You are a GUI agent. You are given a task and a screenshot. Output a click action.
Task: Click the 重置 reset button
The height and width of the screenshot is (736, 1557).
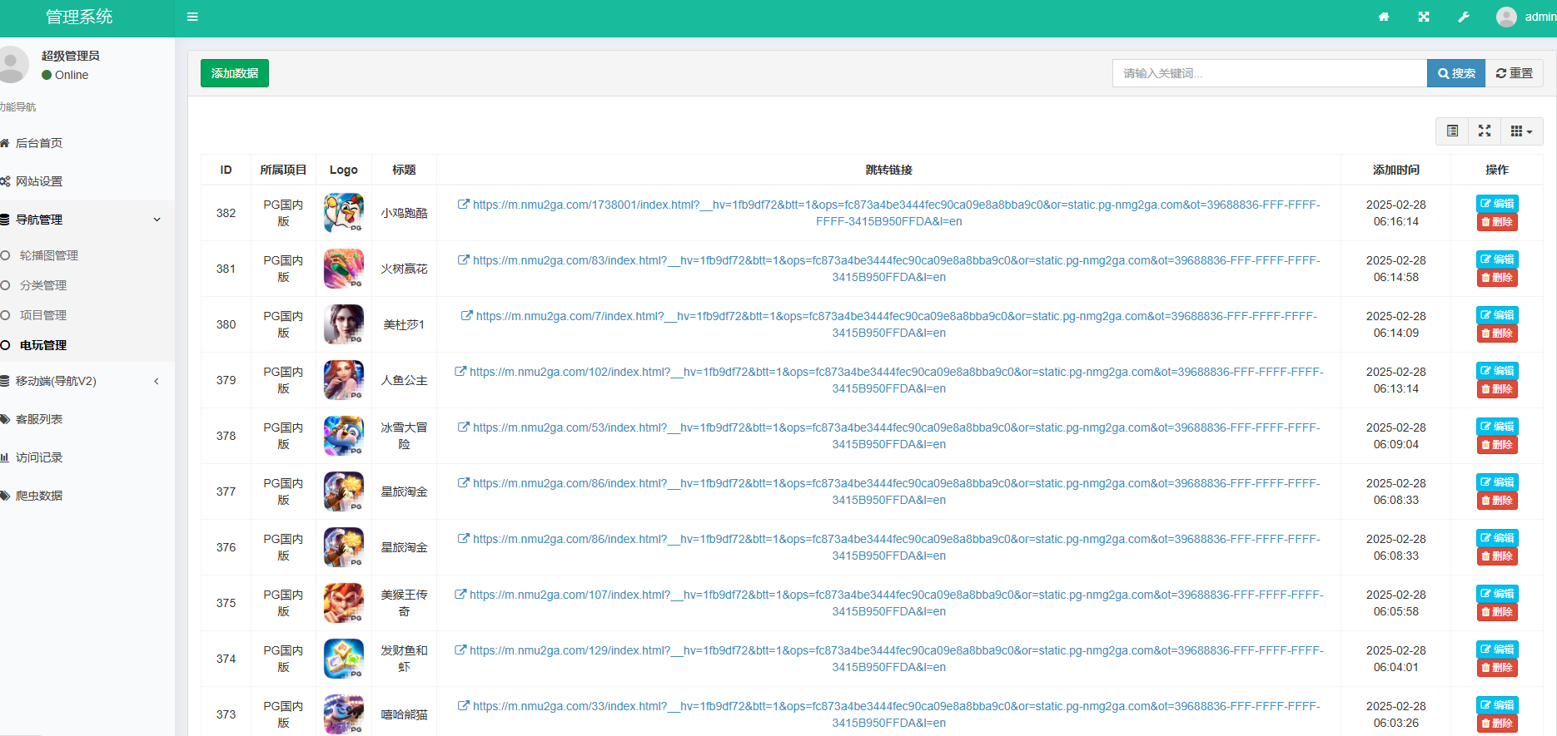(x=1515, y=73)
